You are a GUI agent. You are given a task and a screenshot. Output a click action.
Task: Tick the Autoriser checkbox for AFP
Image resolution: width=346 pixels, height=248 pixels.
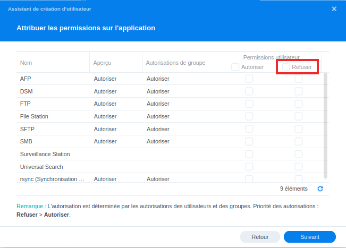(x=249, y=79)
